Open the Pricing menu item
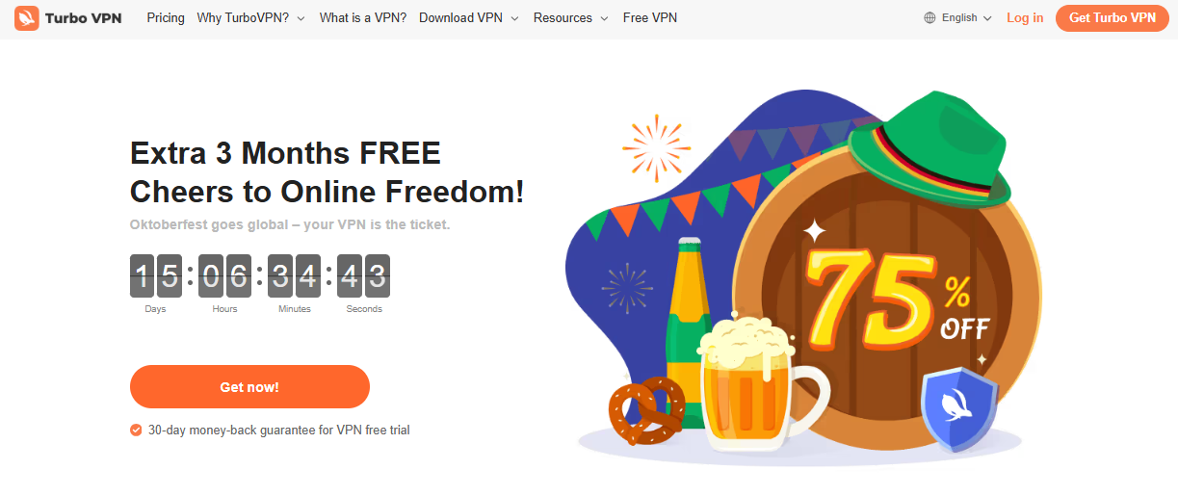Viewport: 1178px width, 496px height. (x=166, y=18)
